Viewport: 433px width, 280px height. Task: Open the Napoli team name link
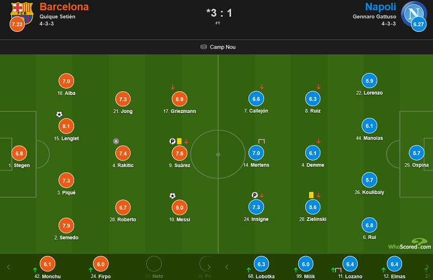coord(379,7)
